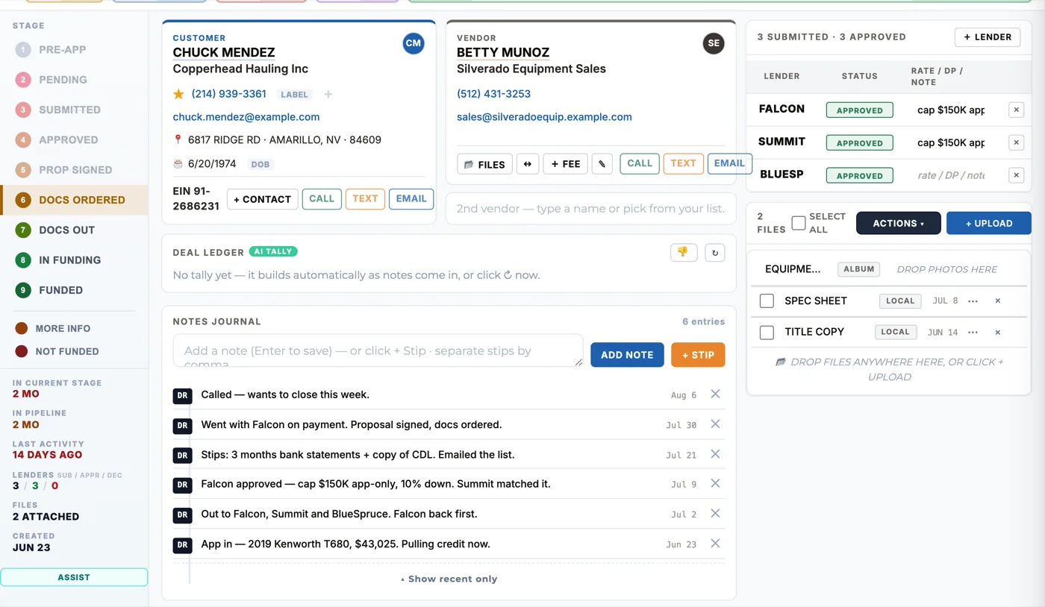Open chuck.mendez@example.com email link
The image size is (1045, 607).
point(246,117)
